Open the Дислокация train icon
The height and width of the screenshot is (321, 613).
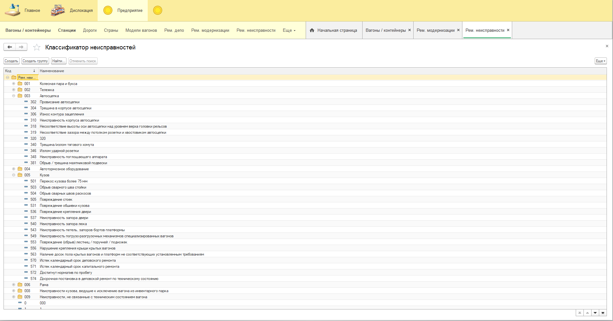(58, 10)
